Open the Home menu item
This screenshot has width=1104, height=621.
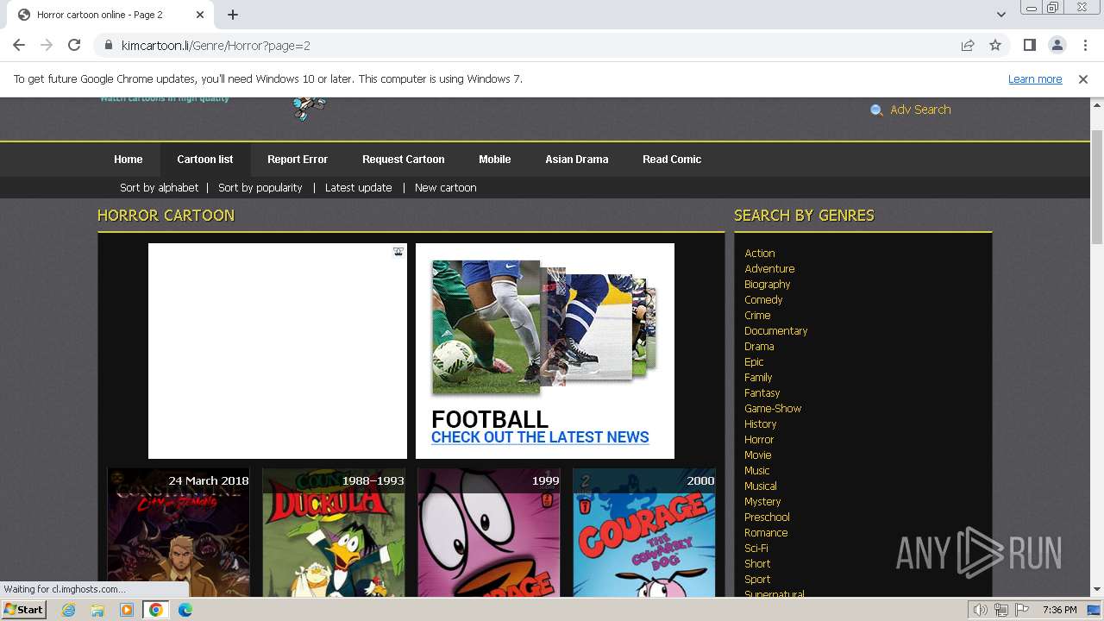[128, 160]
